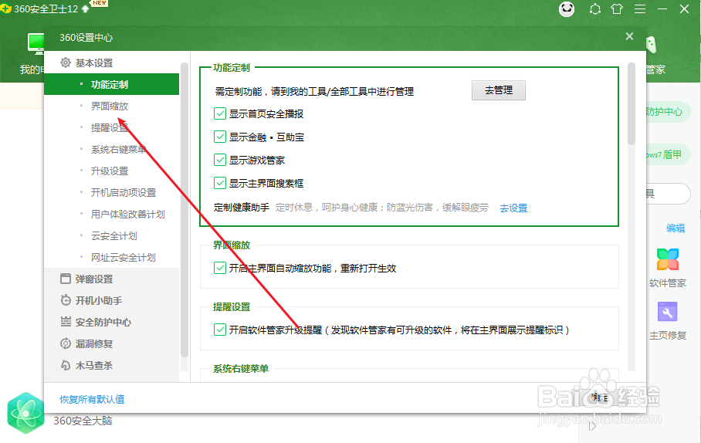The image size is (701, 443).
Task: Uncheck 显示金融·互助宝
Action: coord(219,137)
